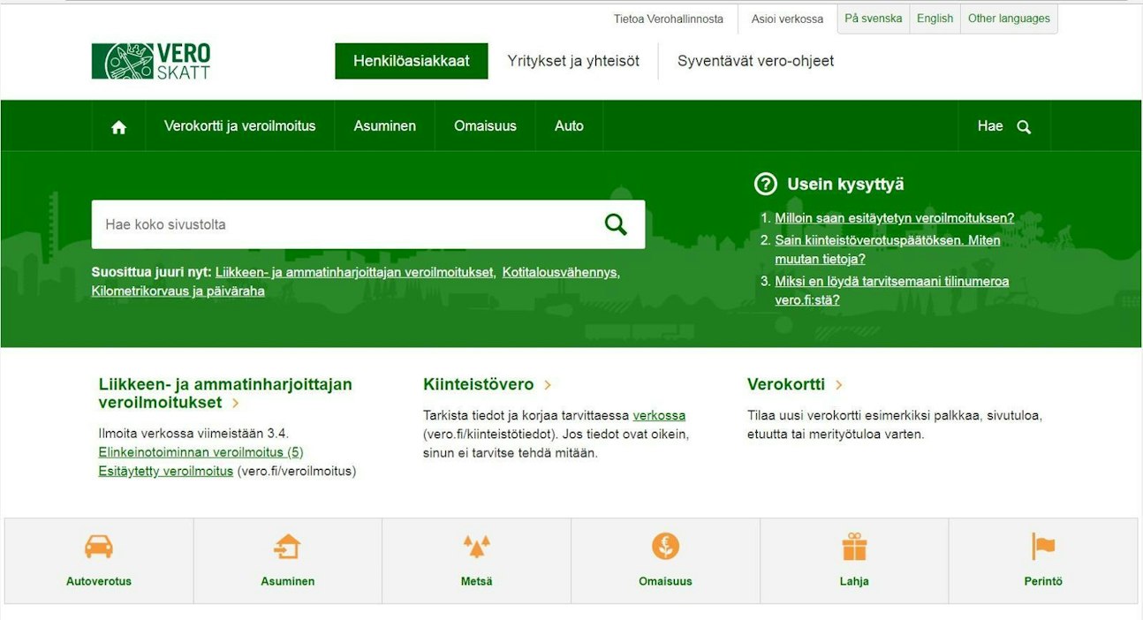This screenshot has width=1143, height=620.
Task: Click the question mark icon by Usein kysyttyä
Action: [x=765, y=184]
